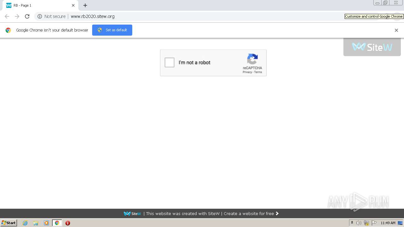Click the arrow after Create a website for free
This screenshot has width=404, height=227.
tap(277, 213)
